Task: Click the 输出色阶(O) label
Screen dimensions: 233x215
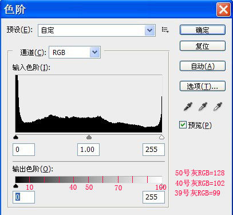Action: tap(33, 169)
